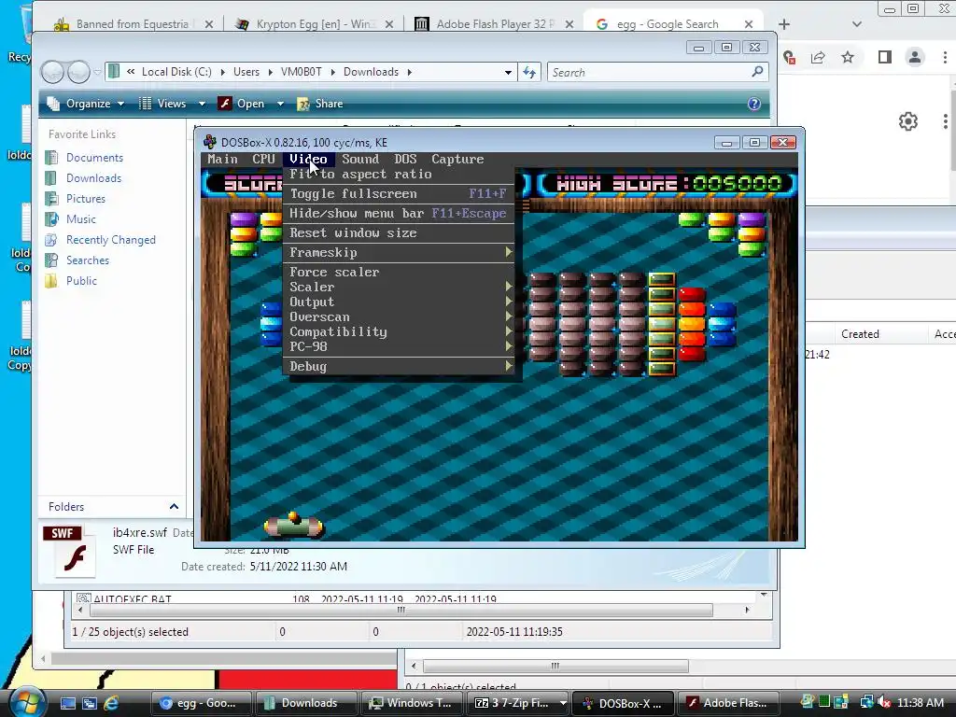
Task: Open Documents in Favorite Links
Action: [94, 157]
